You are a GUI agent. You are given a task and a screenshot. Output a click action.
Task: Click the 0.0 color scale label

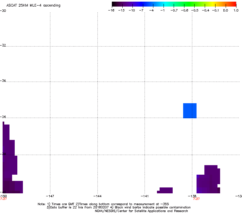pos(226,10)
